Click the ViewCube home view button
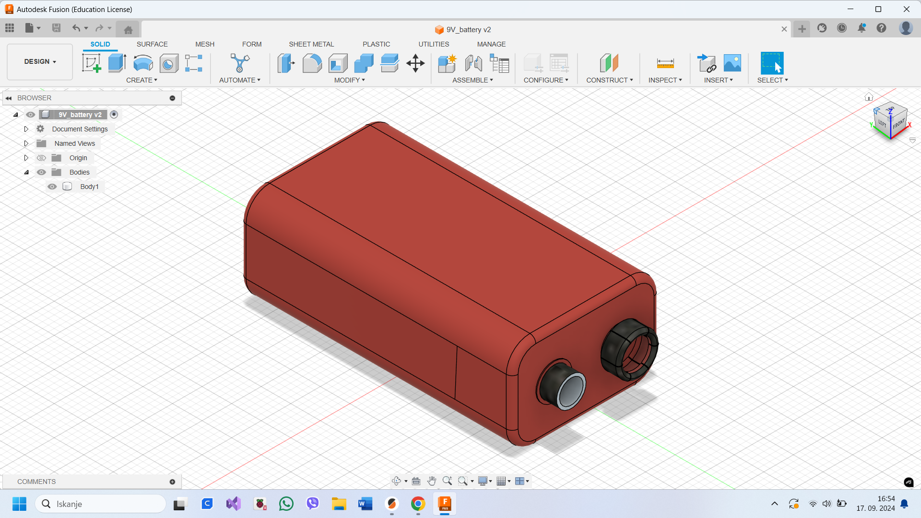The height and width of the screenshot is (518, 921). click(x=869, y=97)
